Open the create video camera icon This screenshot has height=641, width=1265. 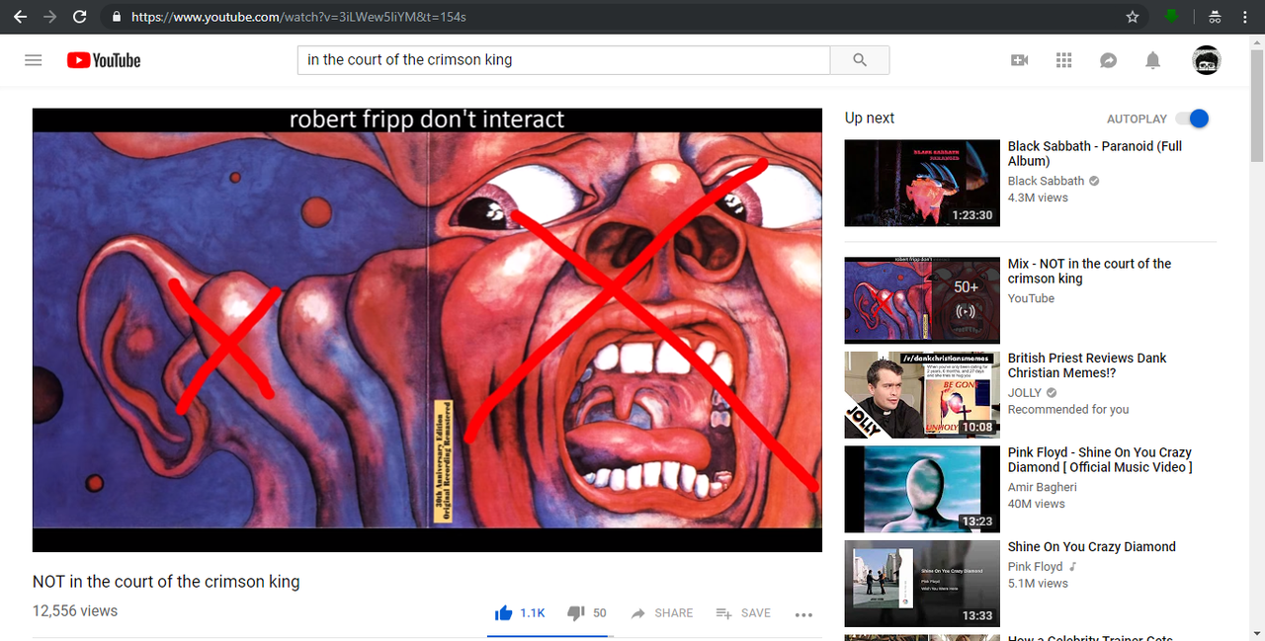pos(1020,60)
